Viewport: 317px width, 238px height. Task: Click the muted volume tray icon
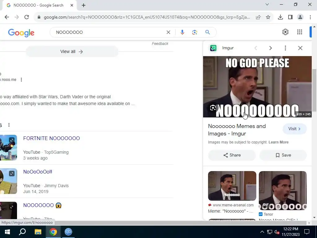pyautogui.click(x=277, y=232)
